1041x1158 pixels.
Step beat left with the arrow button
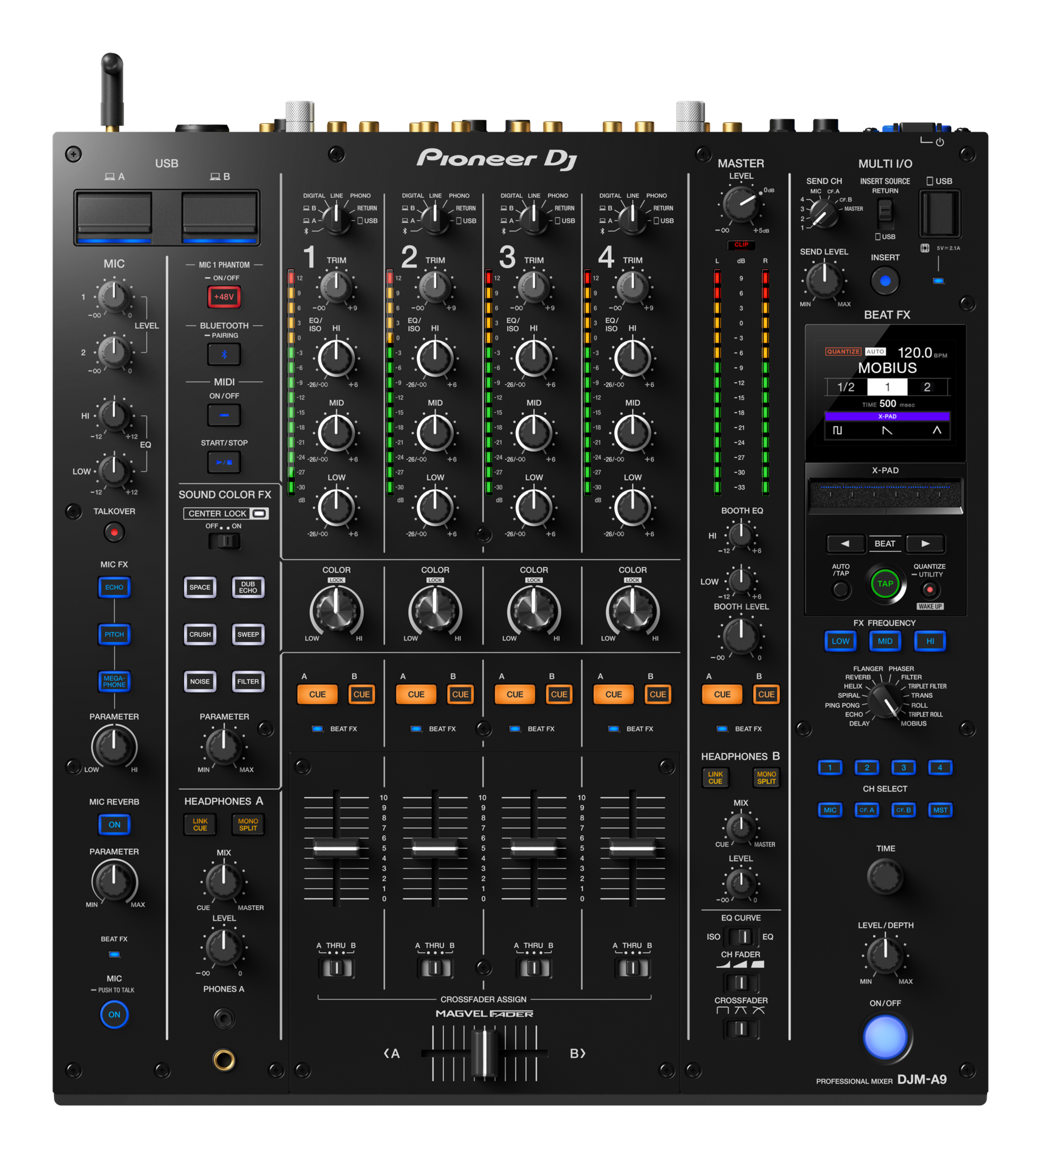845,543
